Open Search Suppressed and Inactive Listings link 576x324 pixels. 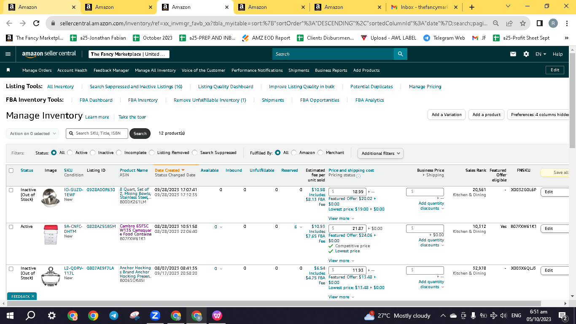(x=136, y=86)
